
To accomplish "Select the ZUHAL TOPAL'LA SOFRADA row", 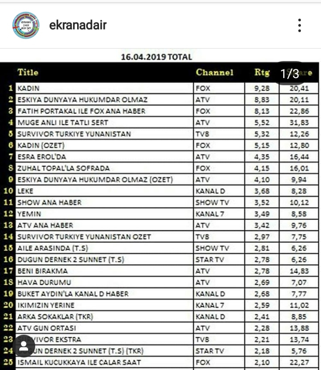I will 63,168.
